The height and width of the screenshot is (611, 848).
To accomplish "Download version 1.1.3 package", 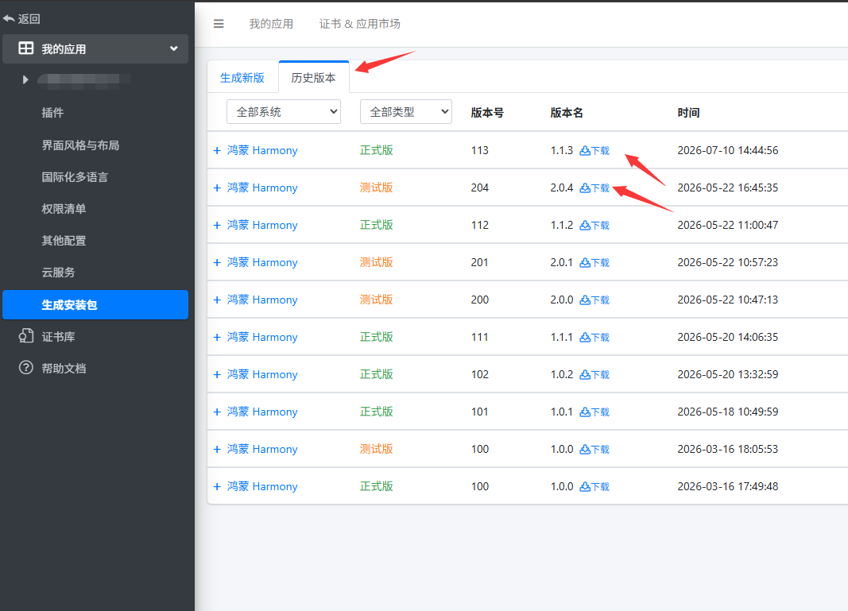I will pos(594,151).
